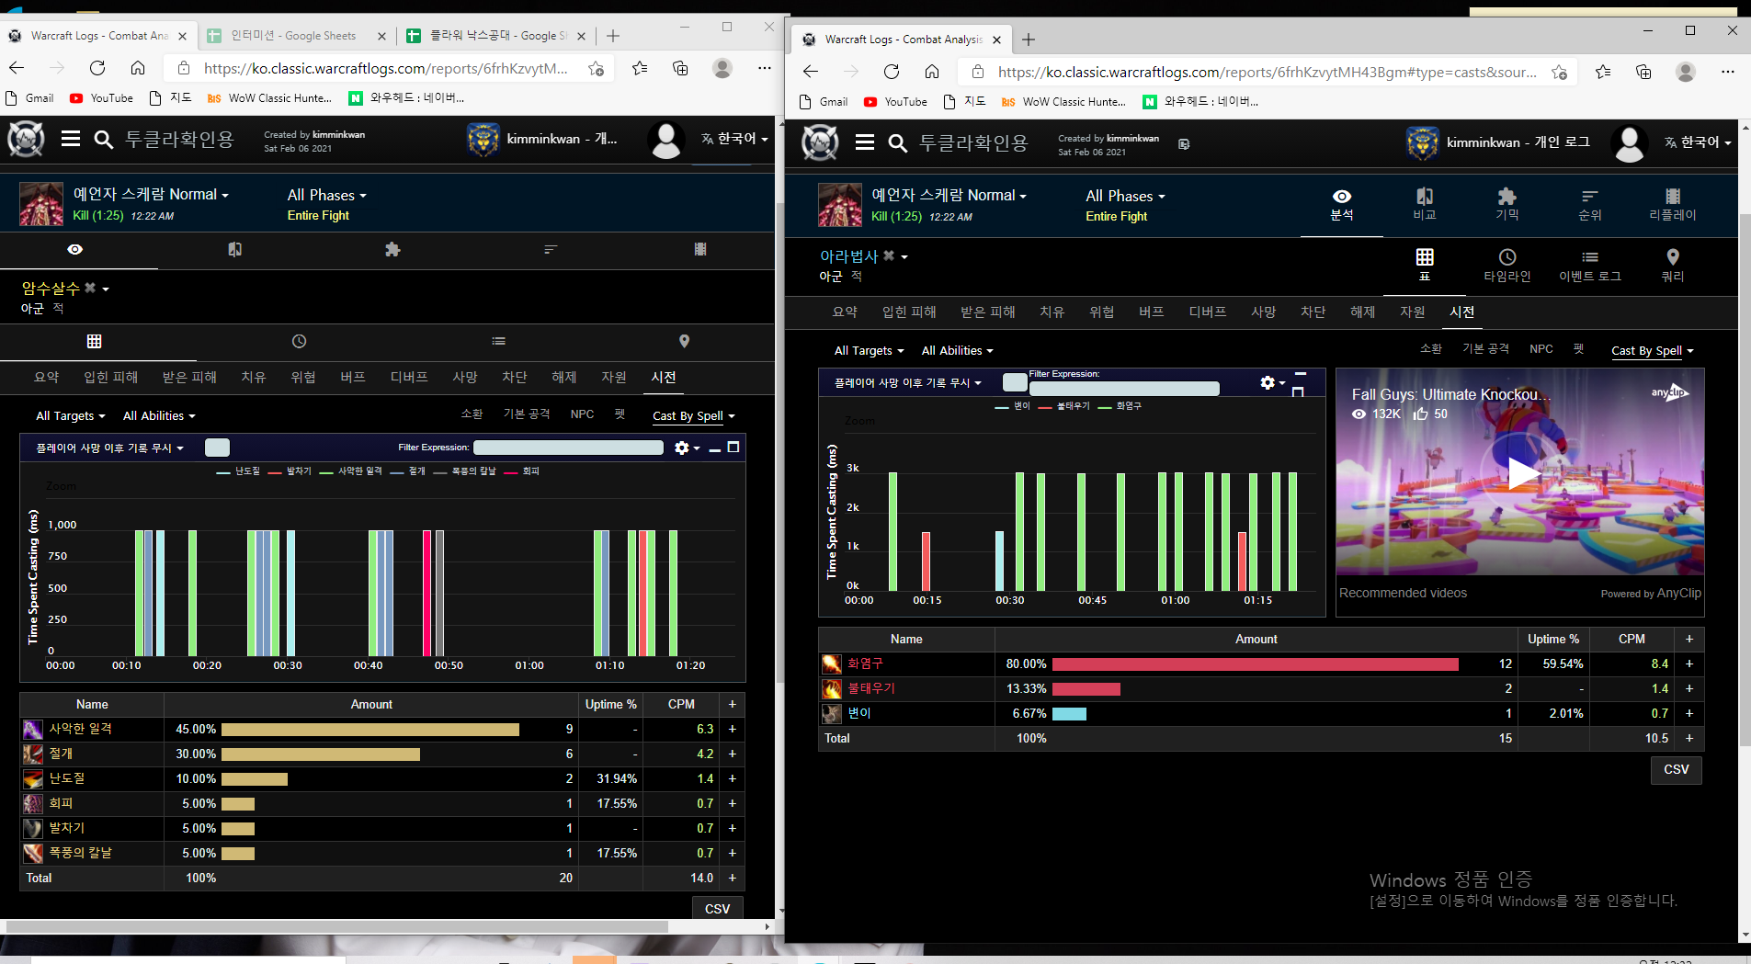Switch to 자원 tab in right window

click(x=1413, y=312)
